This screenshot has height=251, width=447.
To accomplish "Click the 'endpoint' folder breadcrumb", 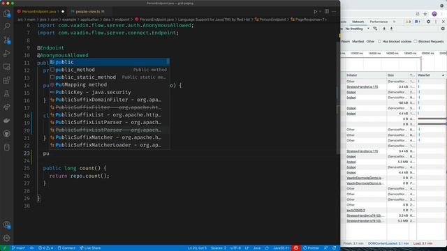I will (x=122, y=20).
